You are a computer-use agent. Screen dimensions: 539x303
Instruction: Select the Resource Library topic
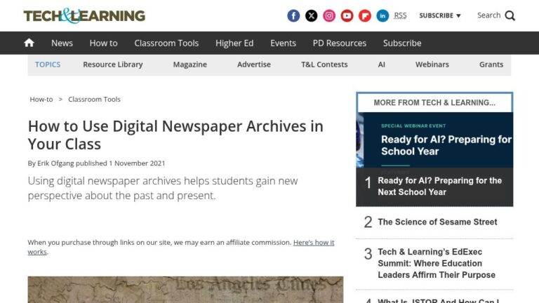pyautogui.click(x=113, y=65)
